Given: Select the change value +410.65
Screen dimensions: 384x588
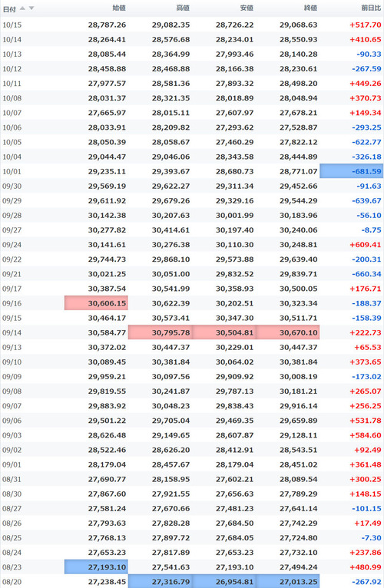Looking at the screenshot, I should point(366,40).
